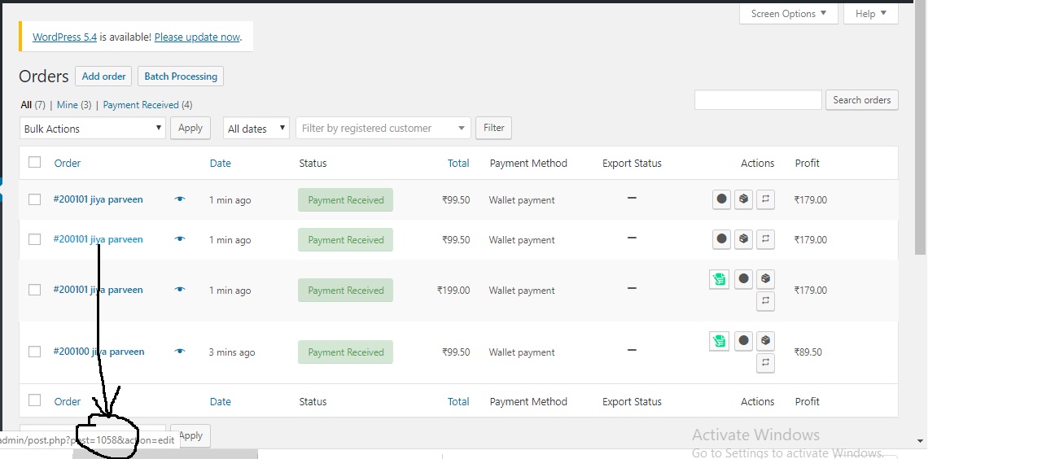Sort by Total column in table header
Viewport: 1042px width, 459px height.
[458, 163]
